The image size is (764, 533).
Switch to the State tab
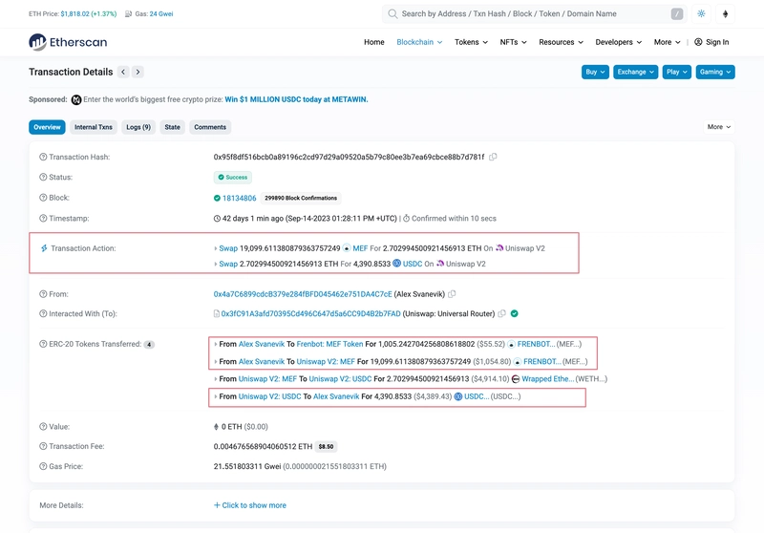(173, 127)
